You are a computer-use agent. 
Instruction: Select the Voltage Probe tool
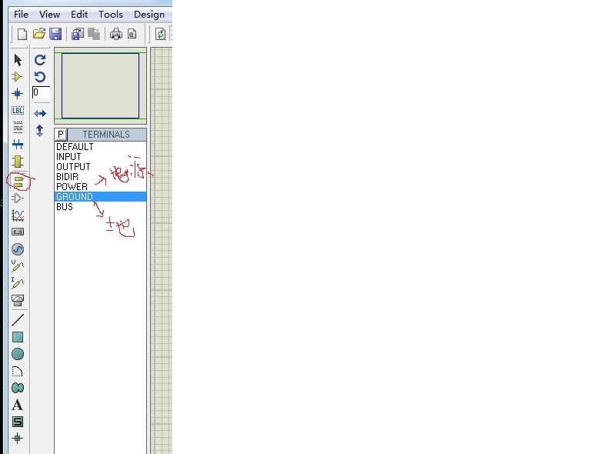(x=18, y=266)
